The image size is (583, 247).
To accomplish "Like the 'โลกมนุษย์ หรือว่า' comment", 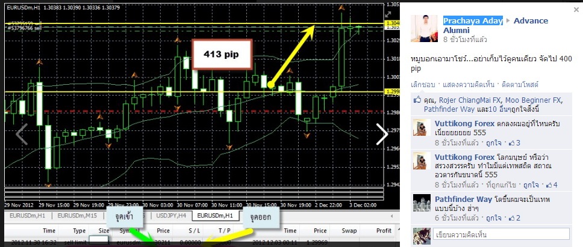I will (531, 185).
